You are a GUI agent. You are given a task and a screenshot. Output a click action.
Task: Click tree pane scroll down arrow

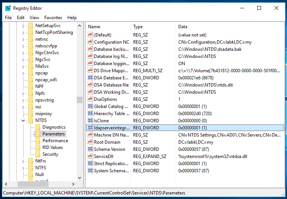click(x=79, y=178)
